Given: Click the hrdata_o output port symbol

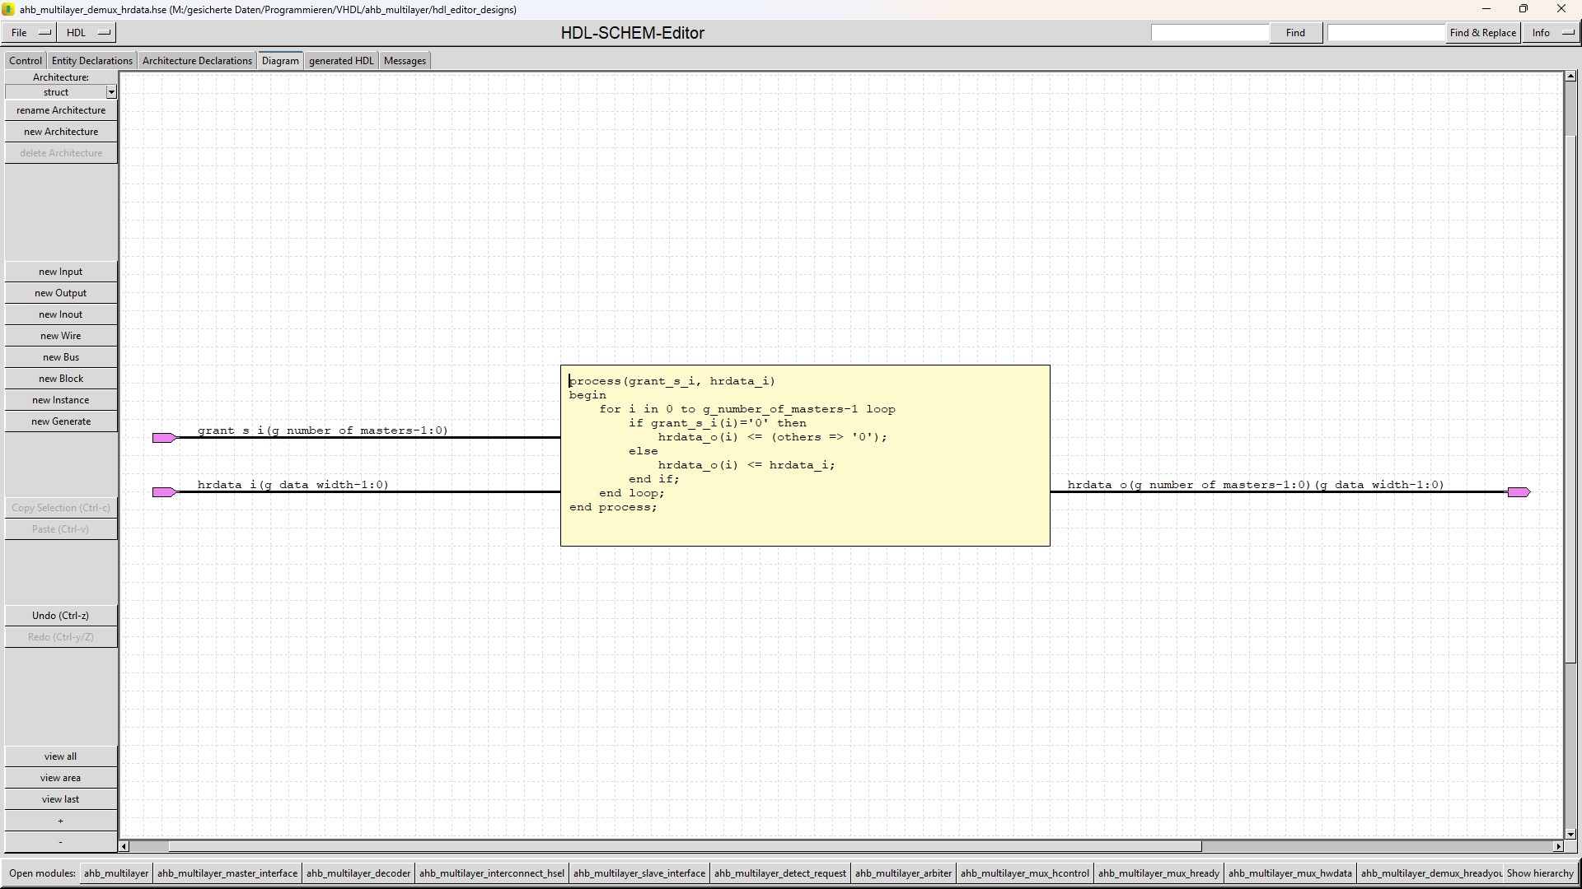Looking at the screenshot, I should coord(1518,492).
